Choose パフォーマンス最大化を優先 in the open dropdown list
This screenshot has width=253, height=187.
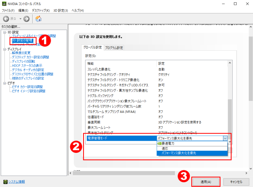(192, 153)
